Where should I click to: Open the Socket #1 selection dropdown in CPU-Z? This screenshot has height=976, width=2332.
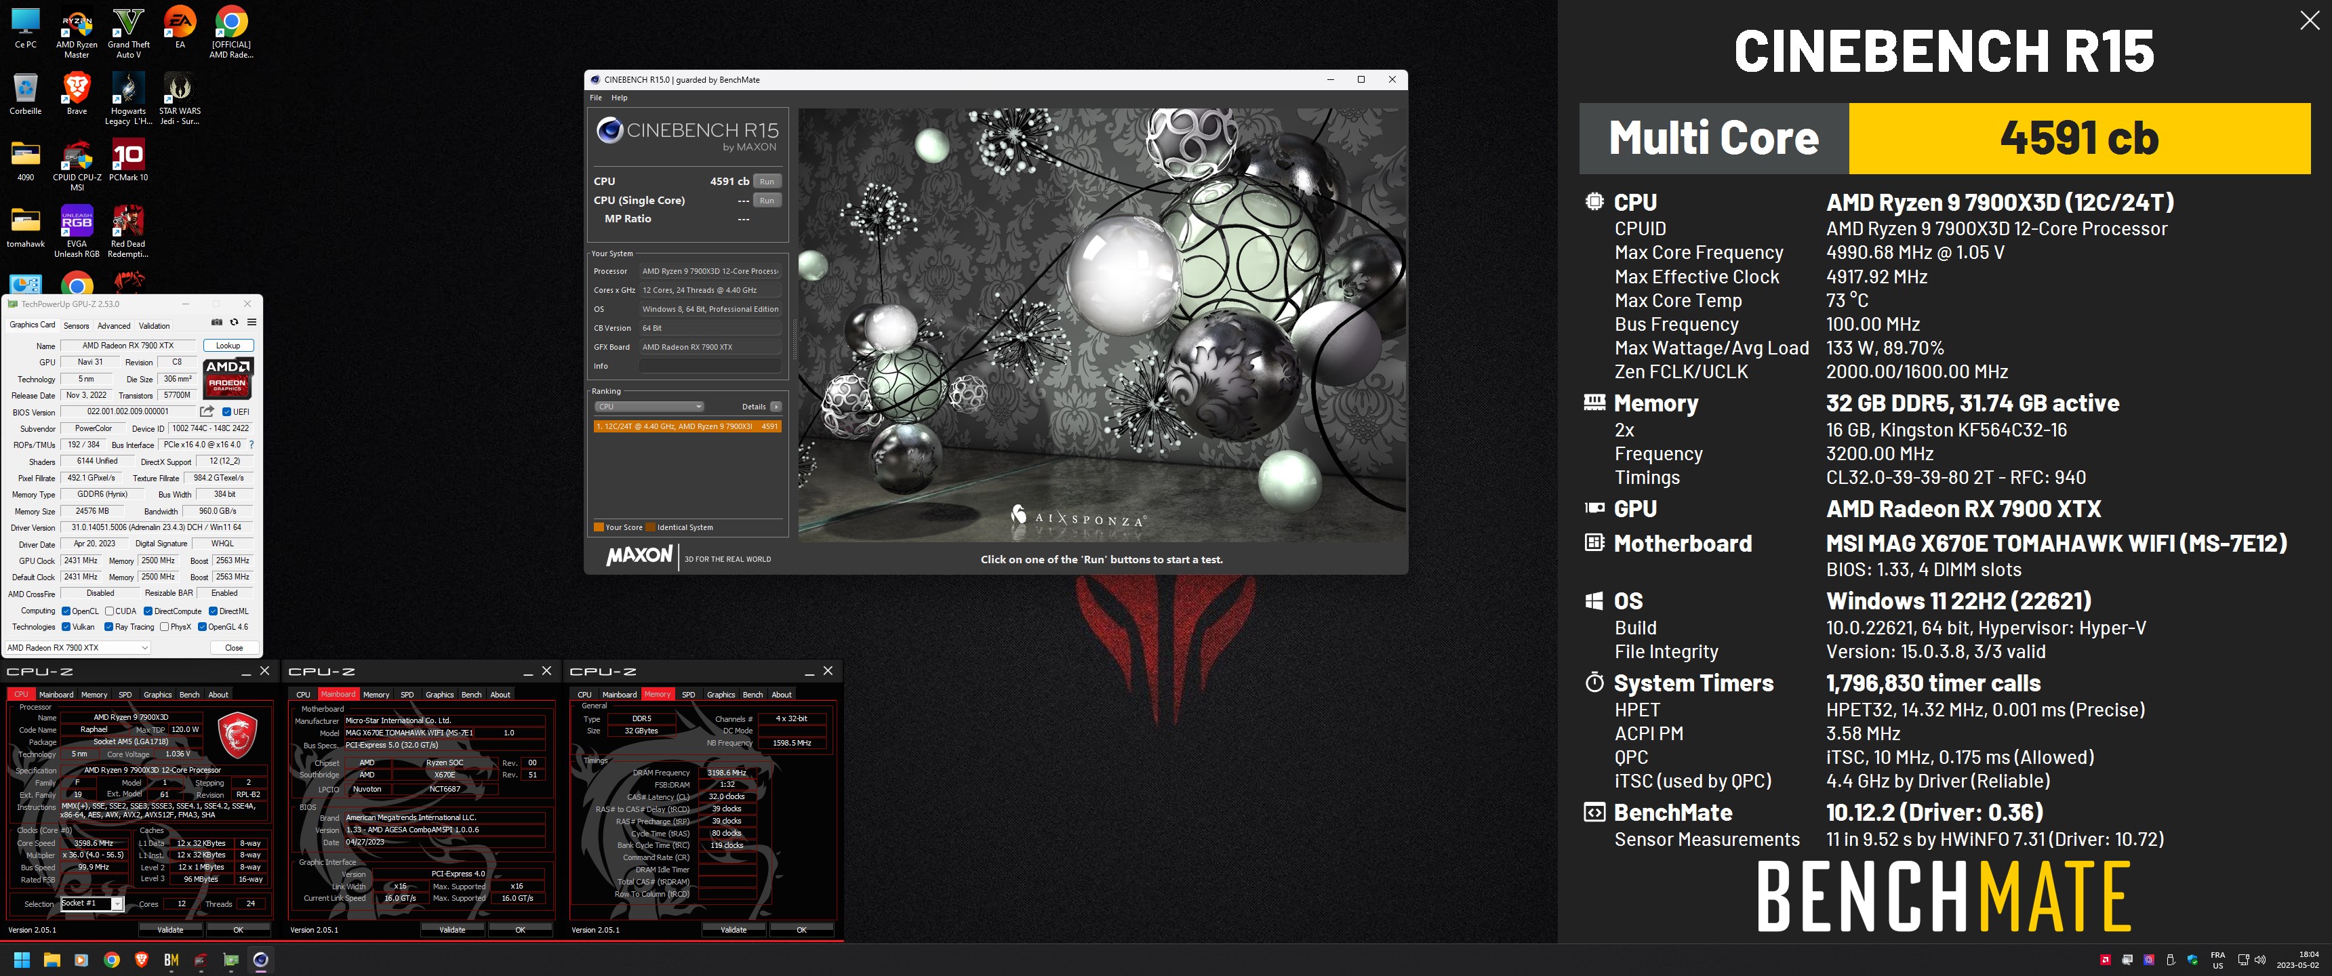pos(92,903)
